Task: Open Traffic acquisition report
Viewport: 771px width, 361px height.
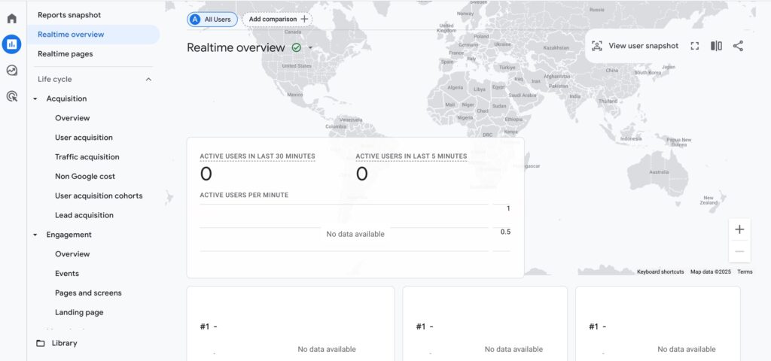Action: tap(87, 157)
